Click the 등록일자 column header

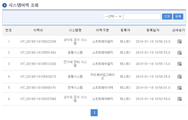(153, 30)
